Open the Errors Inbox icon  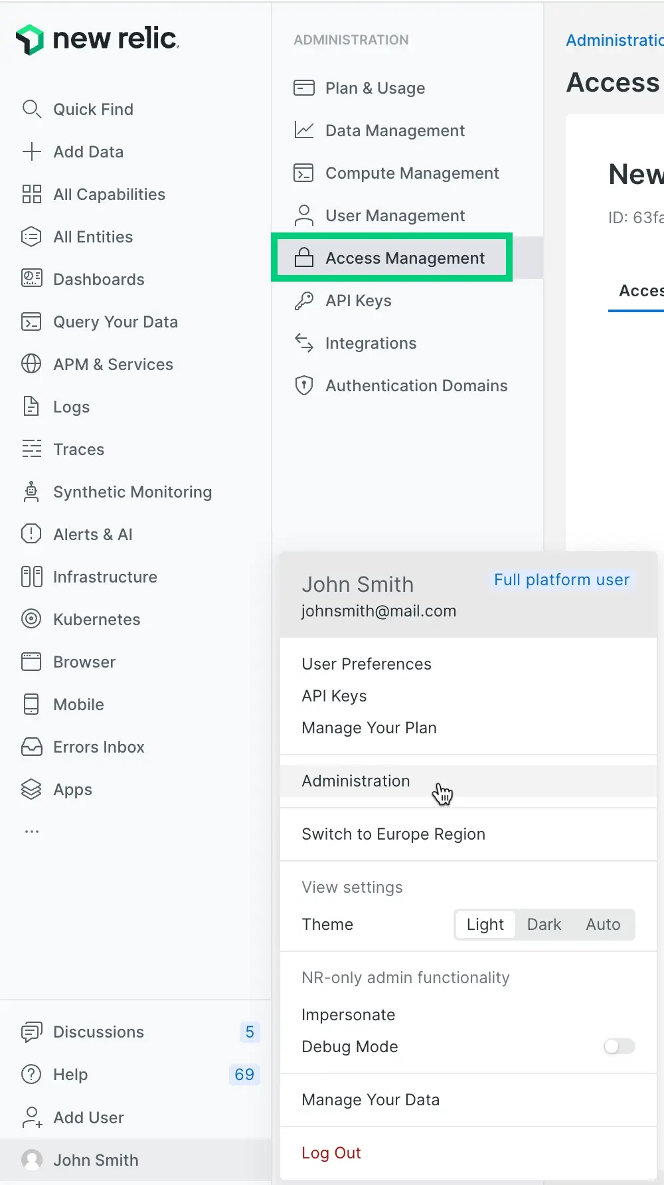click(31, 747)
